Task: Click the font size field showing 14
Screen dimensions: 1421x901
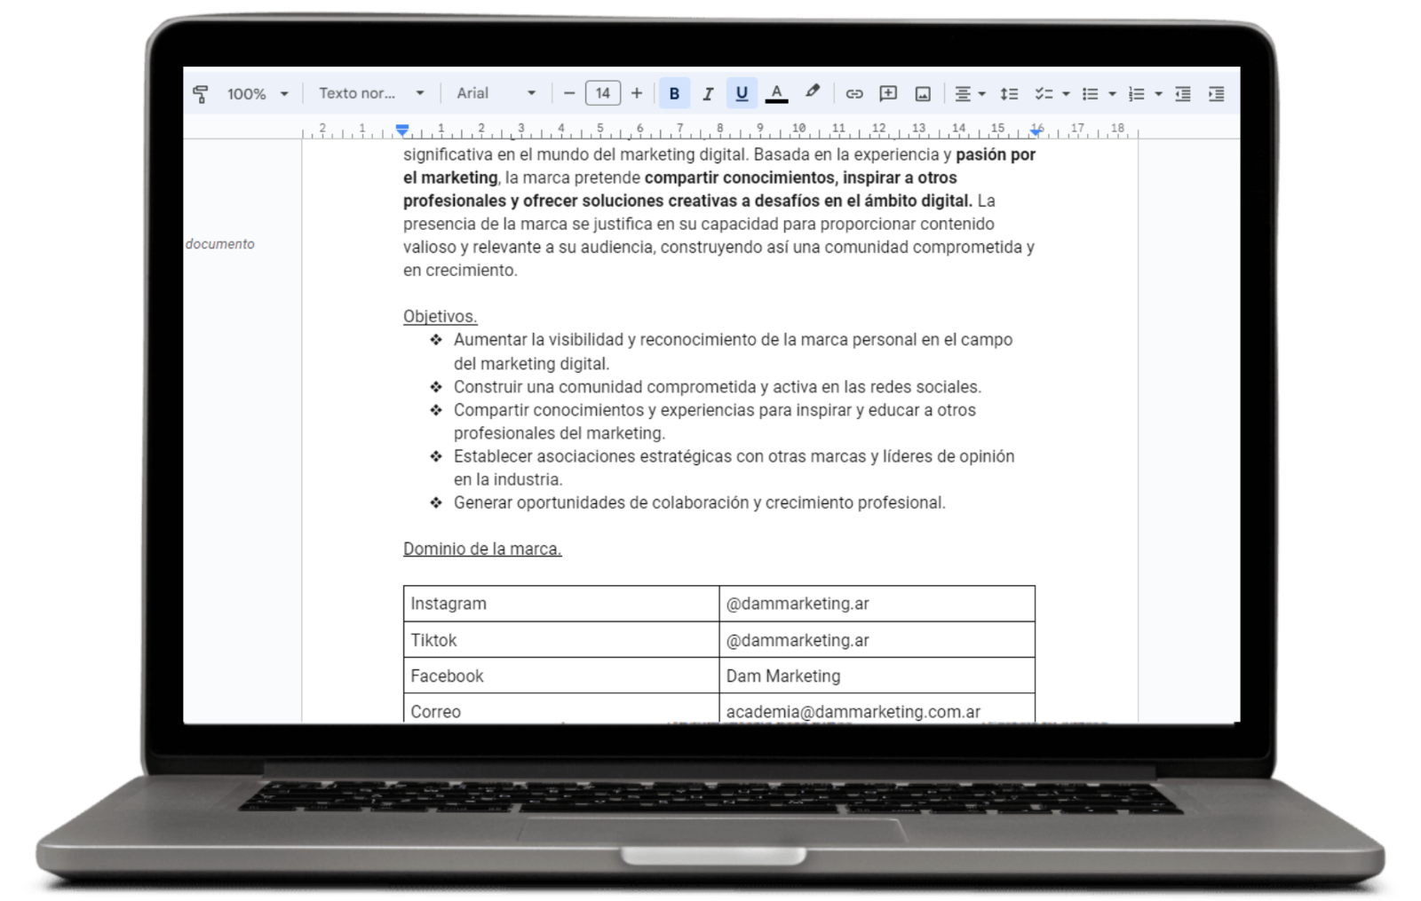Action: (603, 93)
